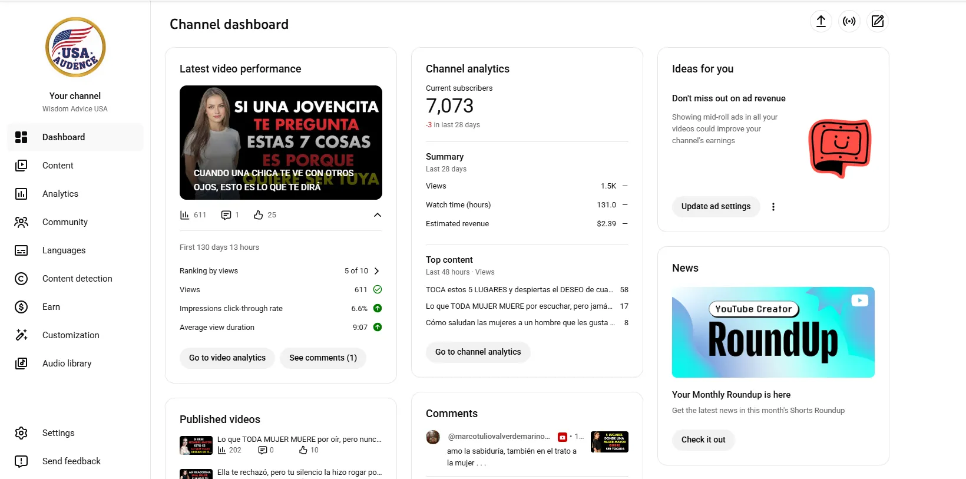The height and width of the screenshot is (479, 966).
Task: Click the Current subscribers count 7,073
Action: coord(449,106)
